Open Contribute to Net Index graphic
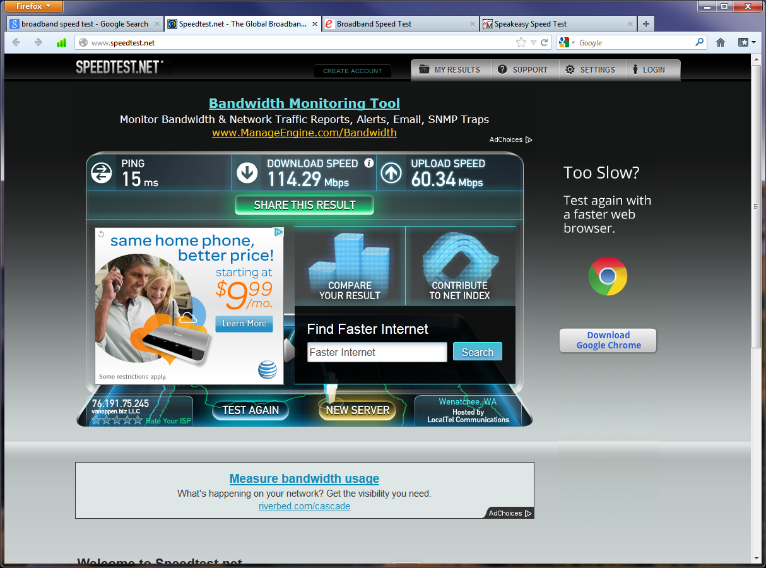This screenshot has width=766, height=568. coord(459,266)
